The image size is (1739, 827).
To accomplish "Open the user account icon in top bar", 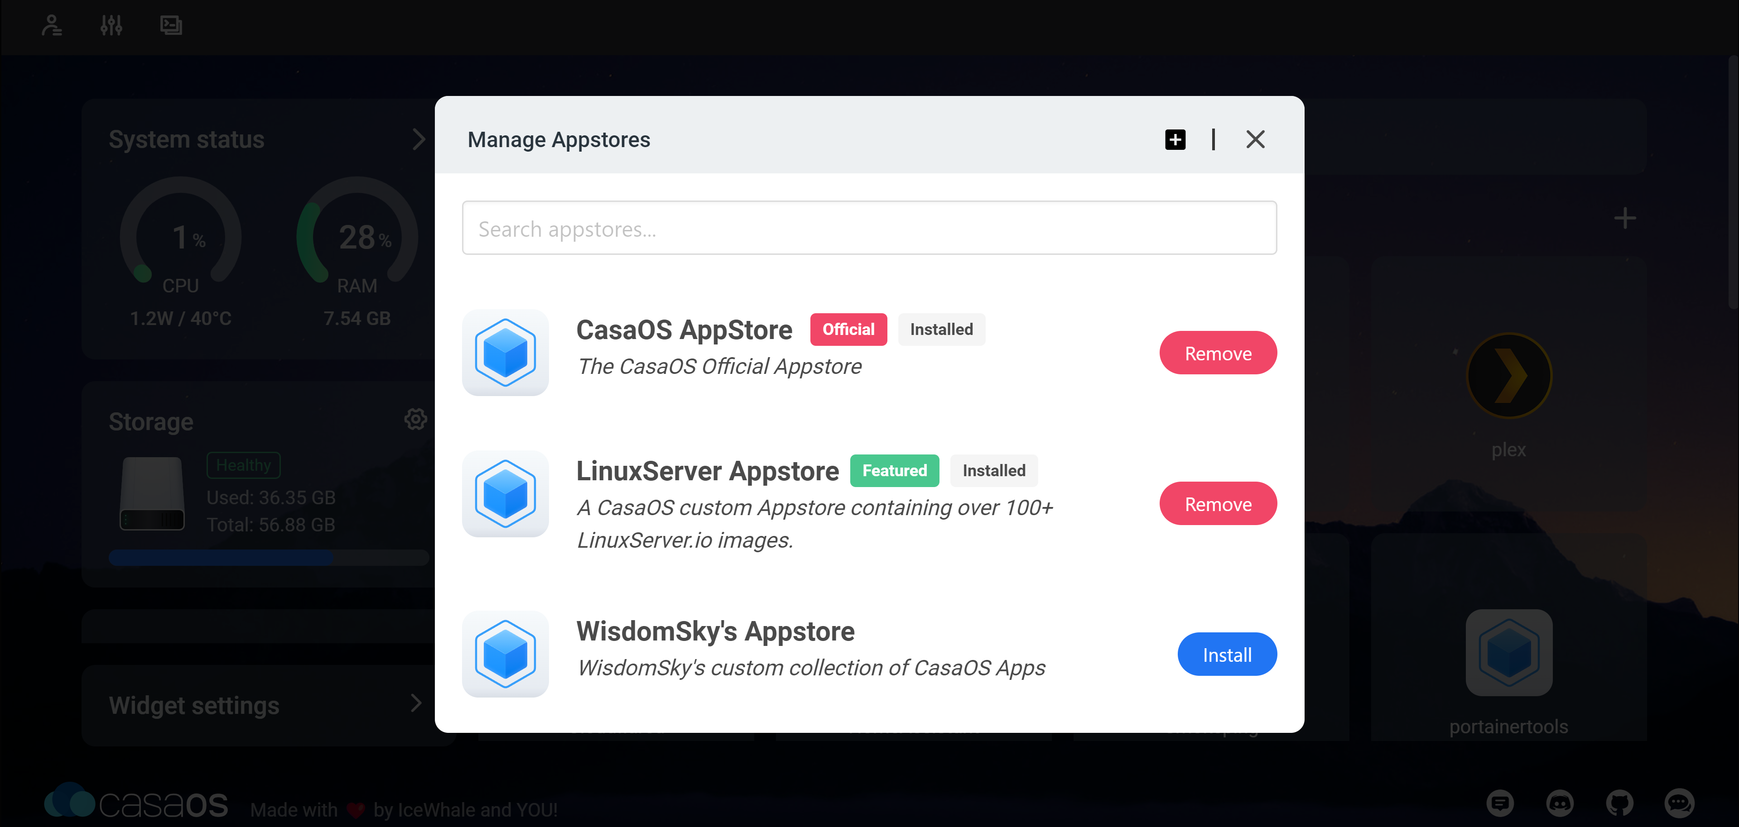I will point(52,26).
